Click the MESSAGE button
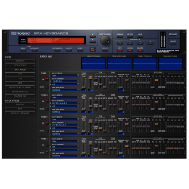This screenshot has height=189, width=189. [x=173, y=36]
